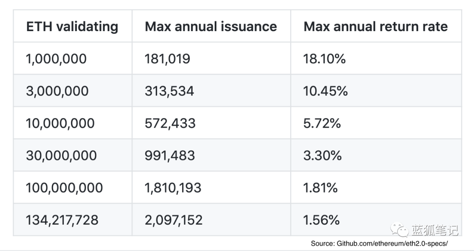Click the 5.72% return rate cell
This screenshot has width=474, height=251.
point(322,123)
